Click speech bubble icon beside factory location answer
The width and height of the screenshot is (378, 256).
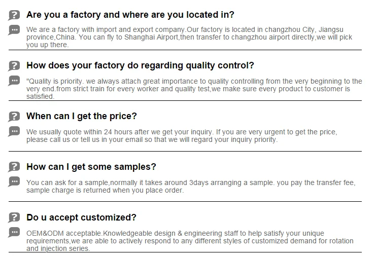point(14,30)
